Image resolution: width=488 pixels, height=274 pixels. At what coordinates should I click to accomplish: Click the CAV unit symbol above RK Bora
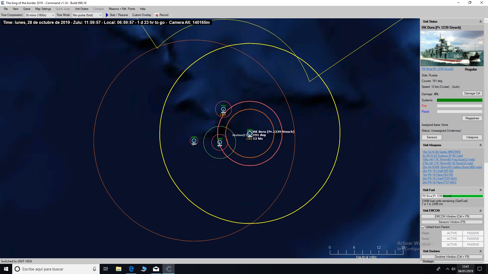coord(223,110)
